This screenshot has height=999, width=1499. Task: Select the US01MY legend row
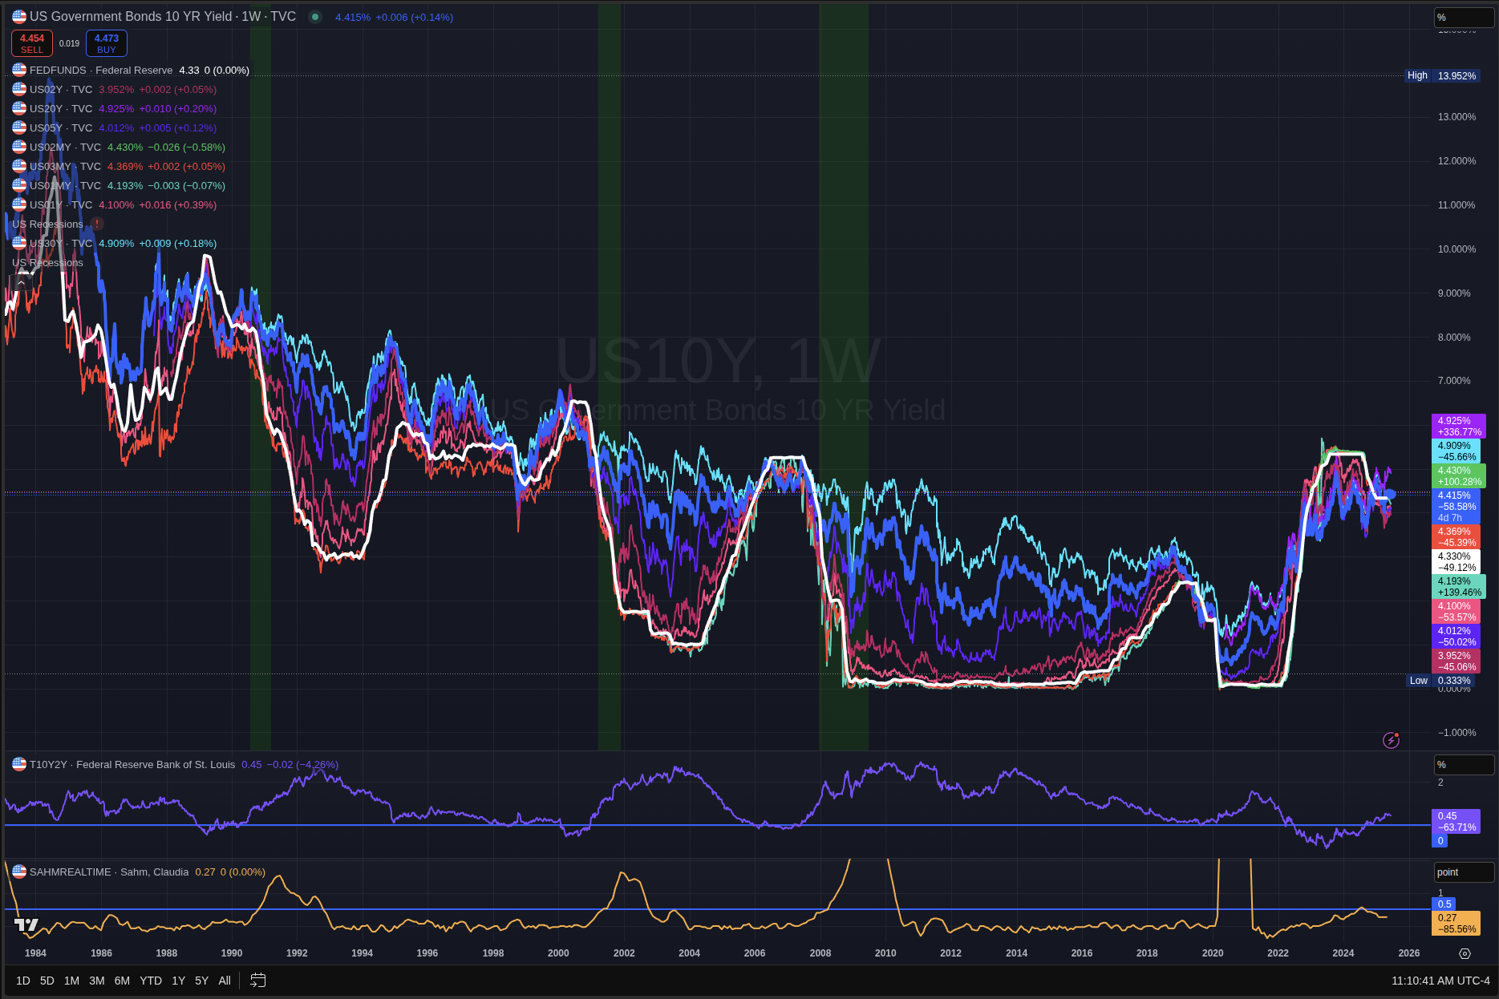click(119, 186)
